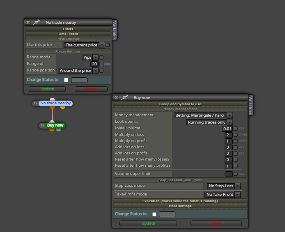The height and width of the screenshot is (232, 285).
Task: Expand the Filters section
Action: (x=68, y=29)
